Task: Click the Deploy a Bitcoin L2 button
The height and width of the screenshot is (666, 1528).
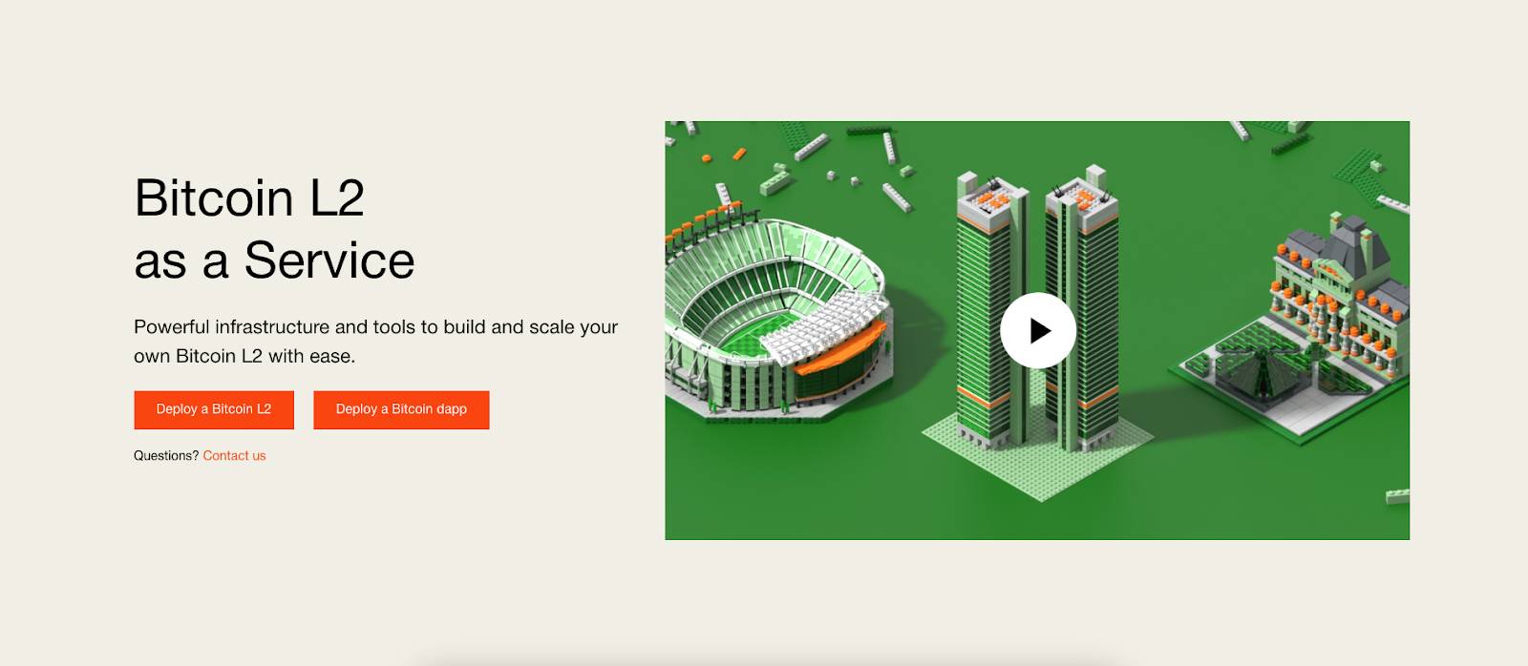Action: coord(214,409)
